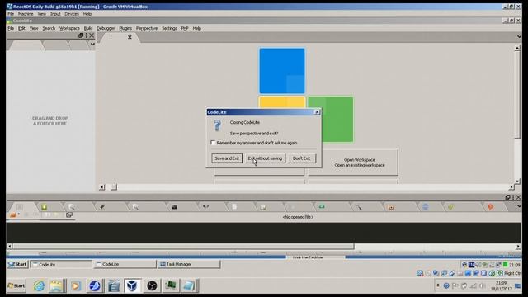Click the Save and Exit button
Image resolution: width=528 pixels, height=297 pixels.
pyautogui.click(x=227, y=158)
